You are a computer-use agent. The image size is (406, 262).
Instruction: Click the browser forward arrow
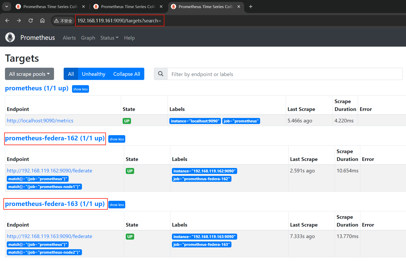[19, 21]
